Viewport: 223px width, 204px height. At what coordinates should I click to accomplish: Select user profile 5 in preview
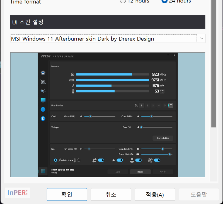(x=165, y=105)
